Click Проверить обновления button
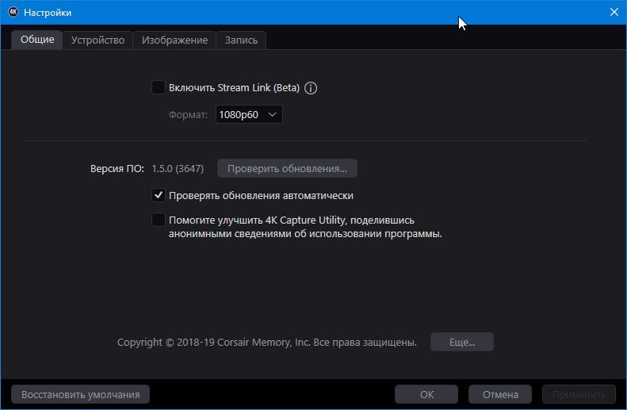The image size is (627, 410). pyautogui.click(x=287, y=168)
